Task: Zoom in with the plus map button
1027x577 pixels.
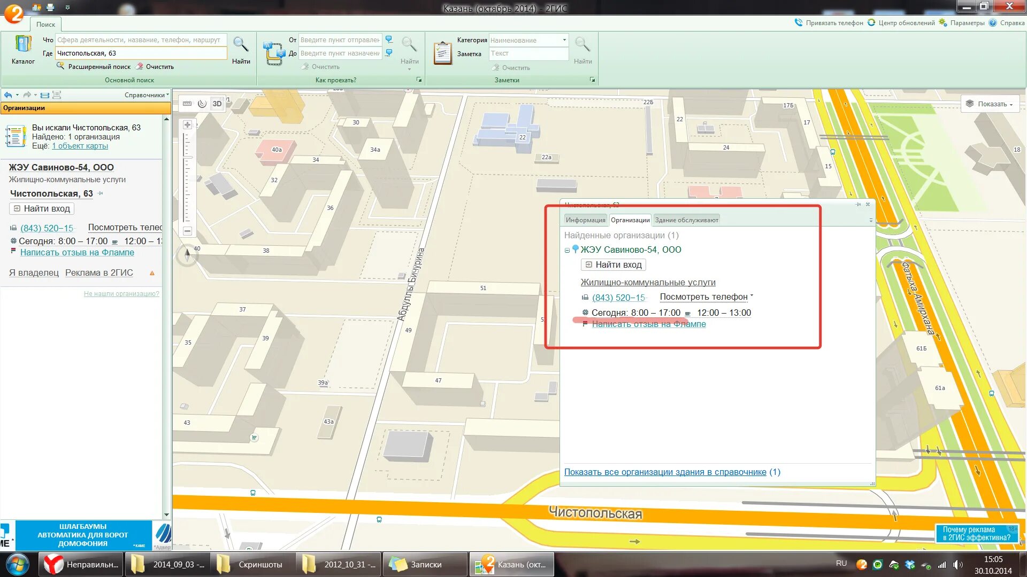Action: [x=187, y=124]
